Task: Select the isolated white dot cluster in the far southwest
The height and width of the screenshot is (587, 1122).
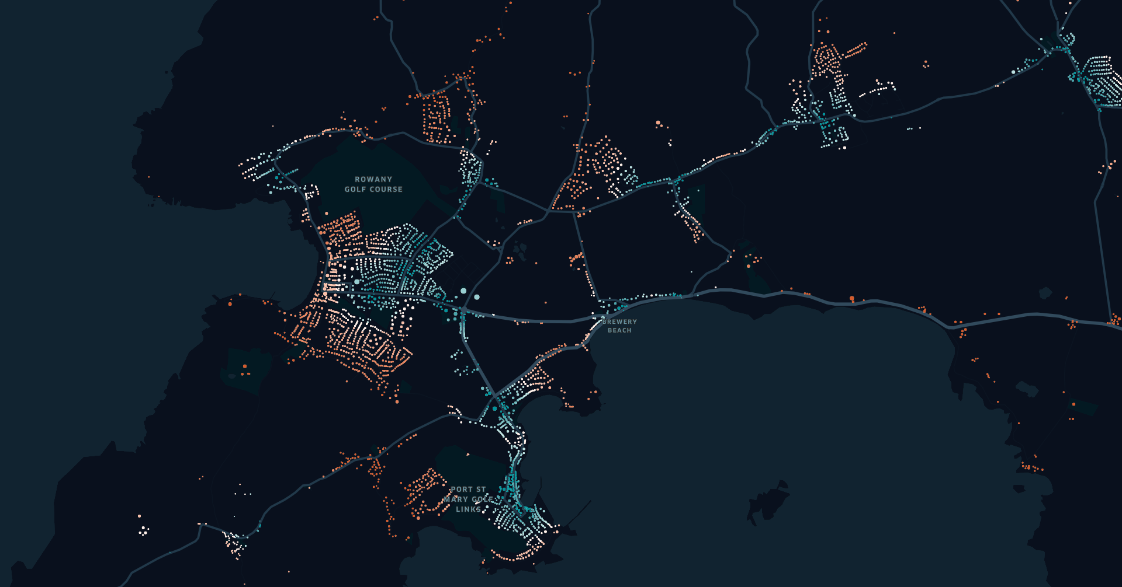Action: (x=143, y=530)
